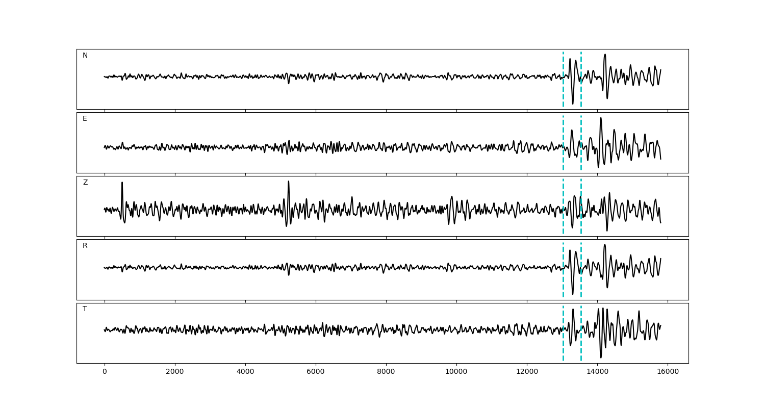Click the "R" component label

[x=85, y=246]
